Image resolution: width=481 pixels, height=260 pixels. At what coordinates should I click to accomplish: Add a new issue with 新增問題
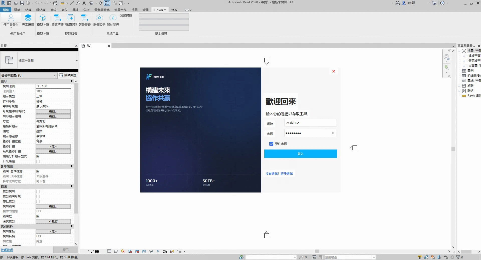(71, 20)
